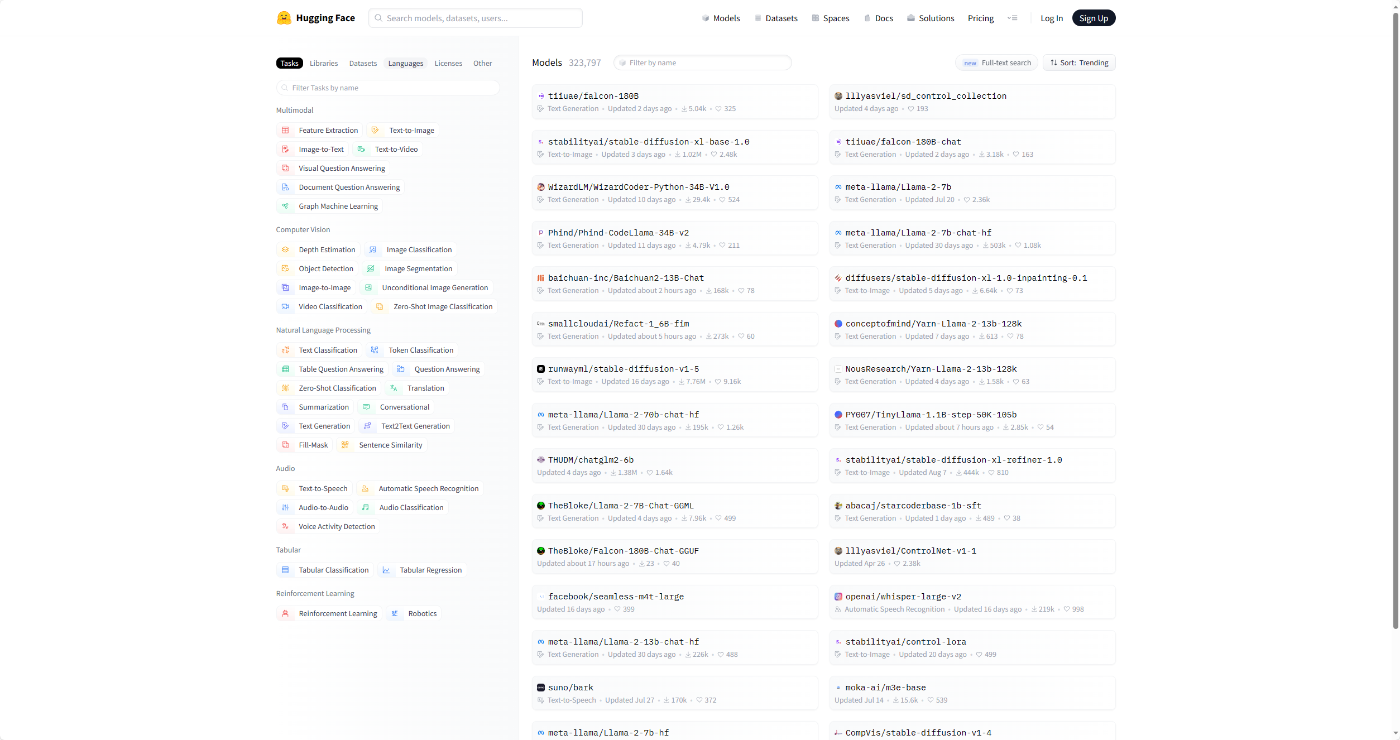The image size is (1400, 740).
Task: Select the Languages tab
Action: point(406,63)
